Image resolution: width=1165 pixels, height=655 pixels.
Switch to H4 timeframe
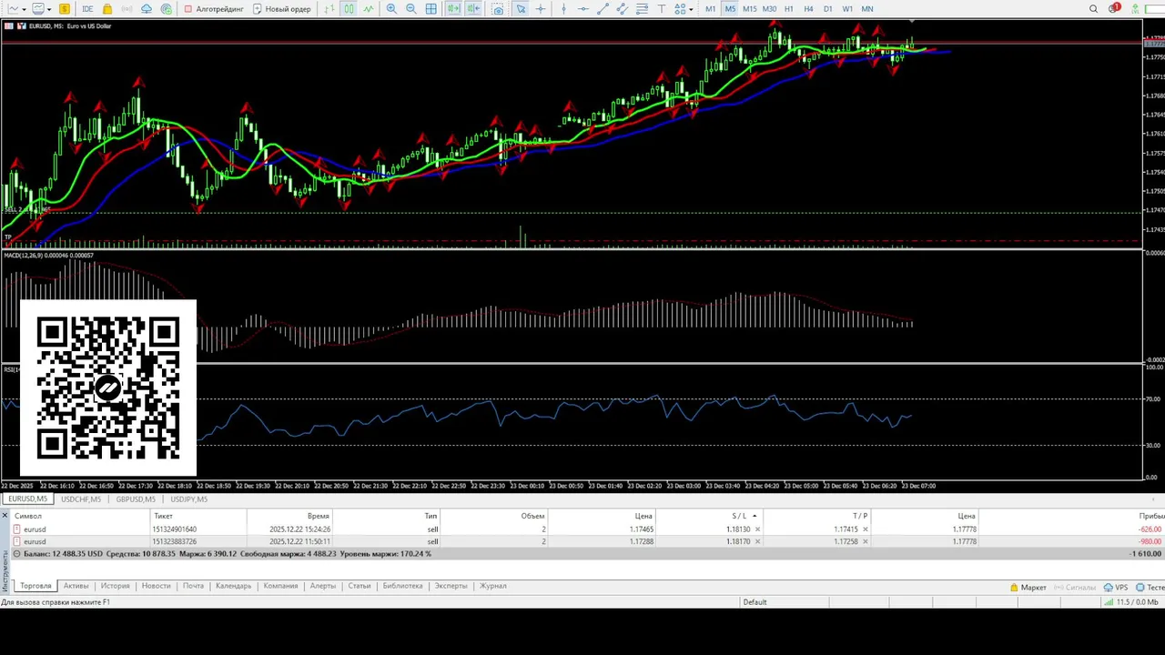[x=808, y=9]
